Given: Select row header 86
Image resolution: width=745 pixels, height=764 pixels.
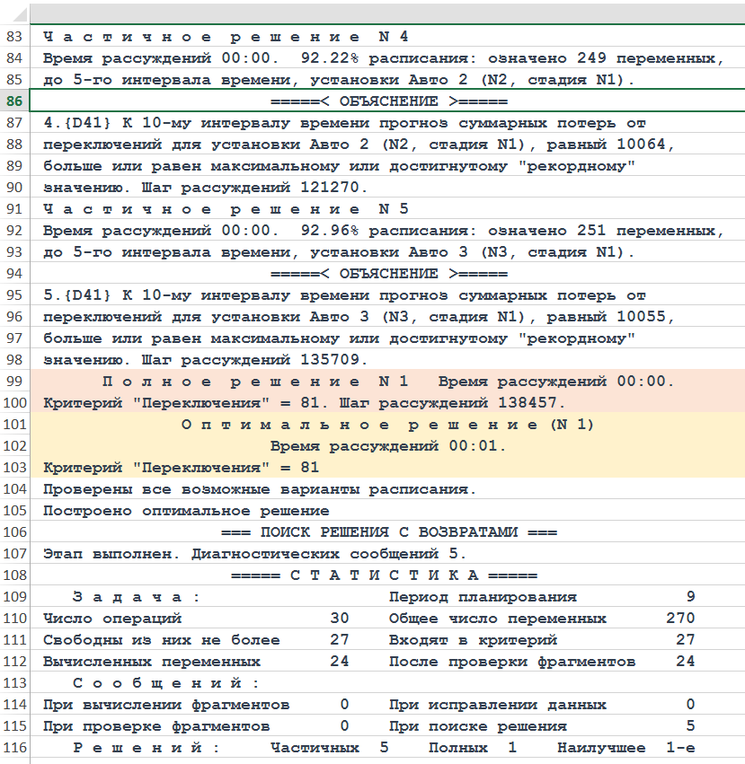Looking at the screenshot, I should [x=14, y=101].
